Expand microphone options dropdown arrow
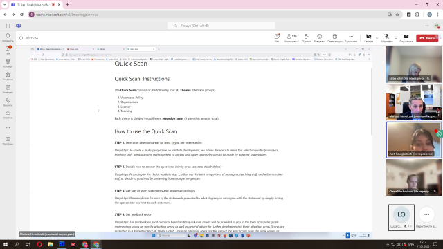Screen dimensions: 443x249 [396, 38]
